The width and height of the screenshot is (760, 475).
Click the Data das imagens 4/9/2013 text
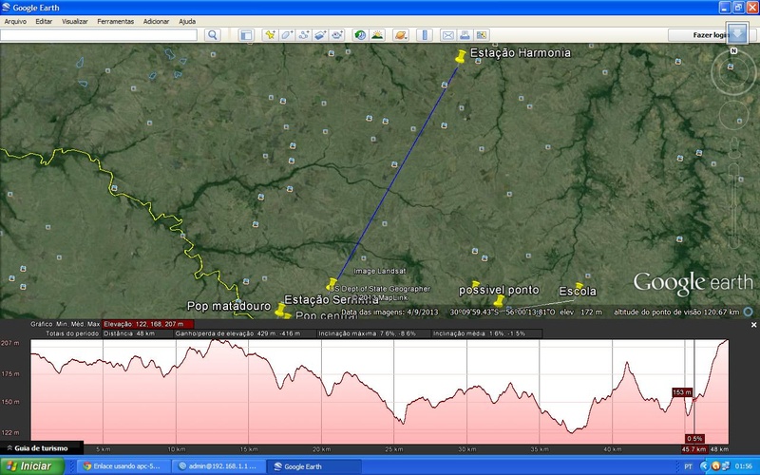389,313
